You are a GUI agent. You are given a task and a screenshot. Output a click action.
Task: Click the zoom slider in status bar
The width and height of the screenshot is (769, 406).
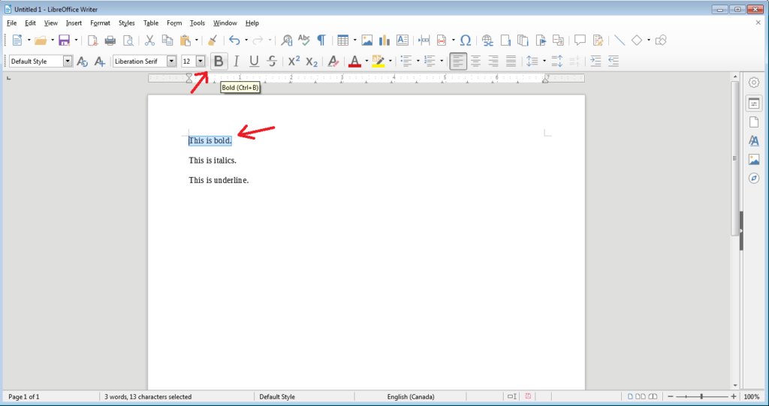tap(701, 396)
